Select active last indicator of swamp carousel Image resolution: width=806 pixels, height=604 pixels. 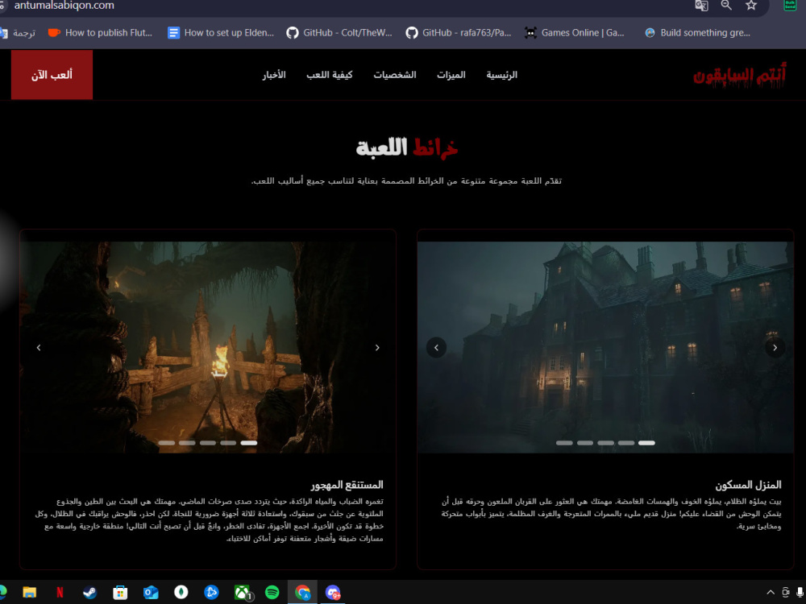point(249,443)
